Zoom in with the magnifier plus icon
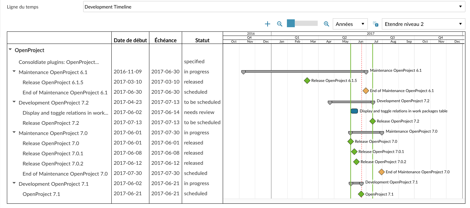 tap(326, 23)
